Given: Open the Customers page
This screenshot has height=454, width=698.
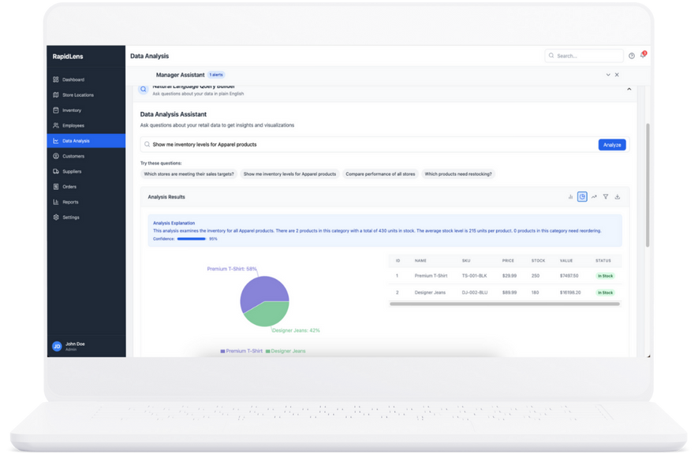Looking at the screenshot, I should pos(86,156).
